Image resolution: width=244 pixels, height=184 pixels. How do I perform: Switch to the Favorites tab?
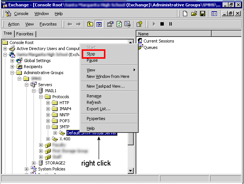(x=24, y=34)
